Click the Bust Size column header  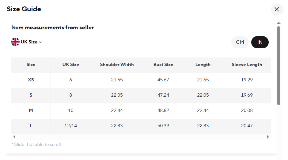click(x=163, y=65)
